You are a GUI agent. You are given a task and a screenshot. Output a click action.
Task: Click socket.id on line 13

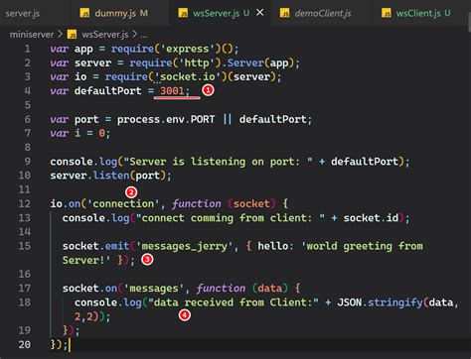371,218
